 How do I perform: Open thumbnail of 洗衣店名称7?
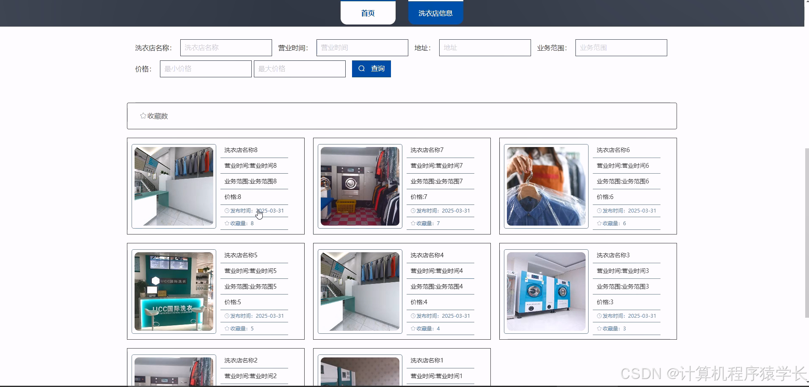[360, 186]
